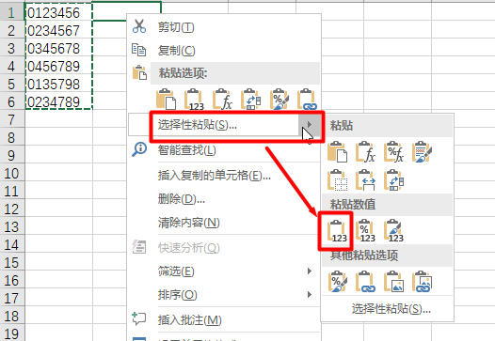Select the cell containing 0234789
The width and height of the screenshot is (495, 341).
[x=58, y=101]
